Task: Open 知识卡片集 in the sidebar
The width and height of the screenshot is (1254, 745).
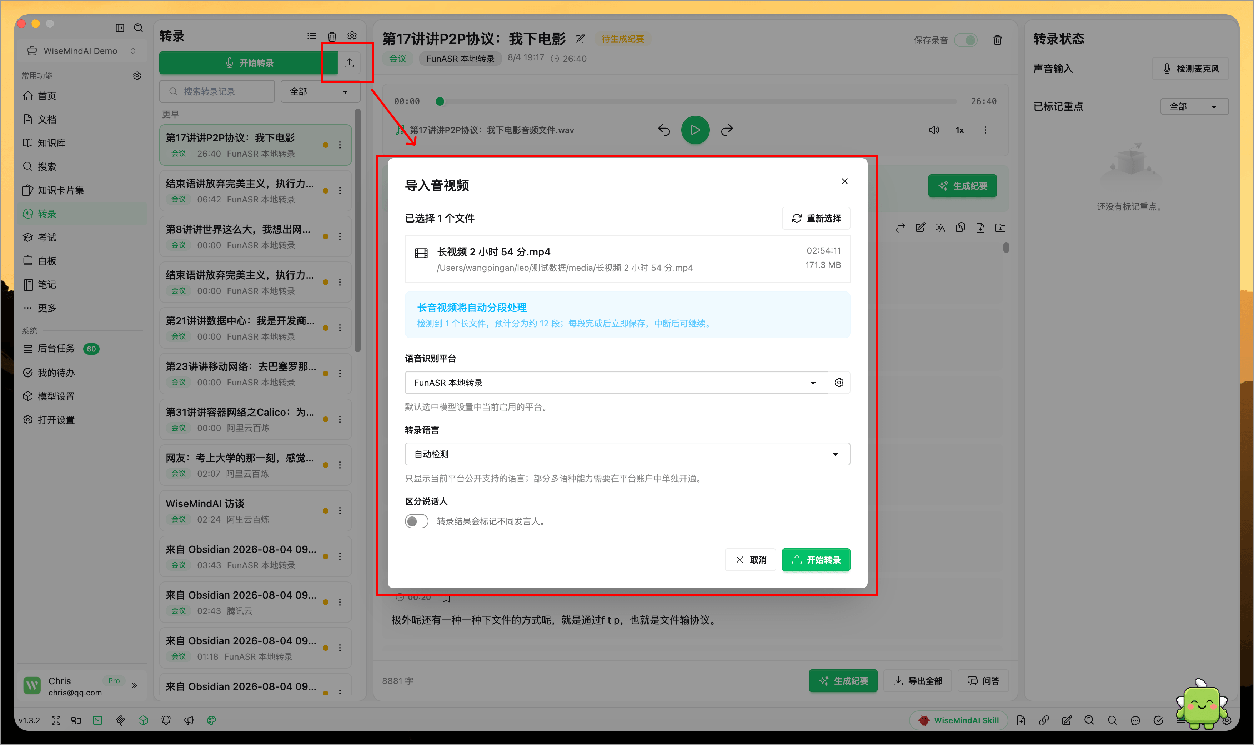Action: point(82,190)
